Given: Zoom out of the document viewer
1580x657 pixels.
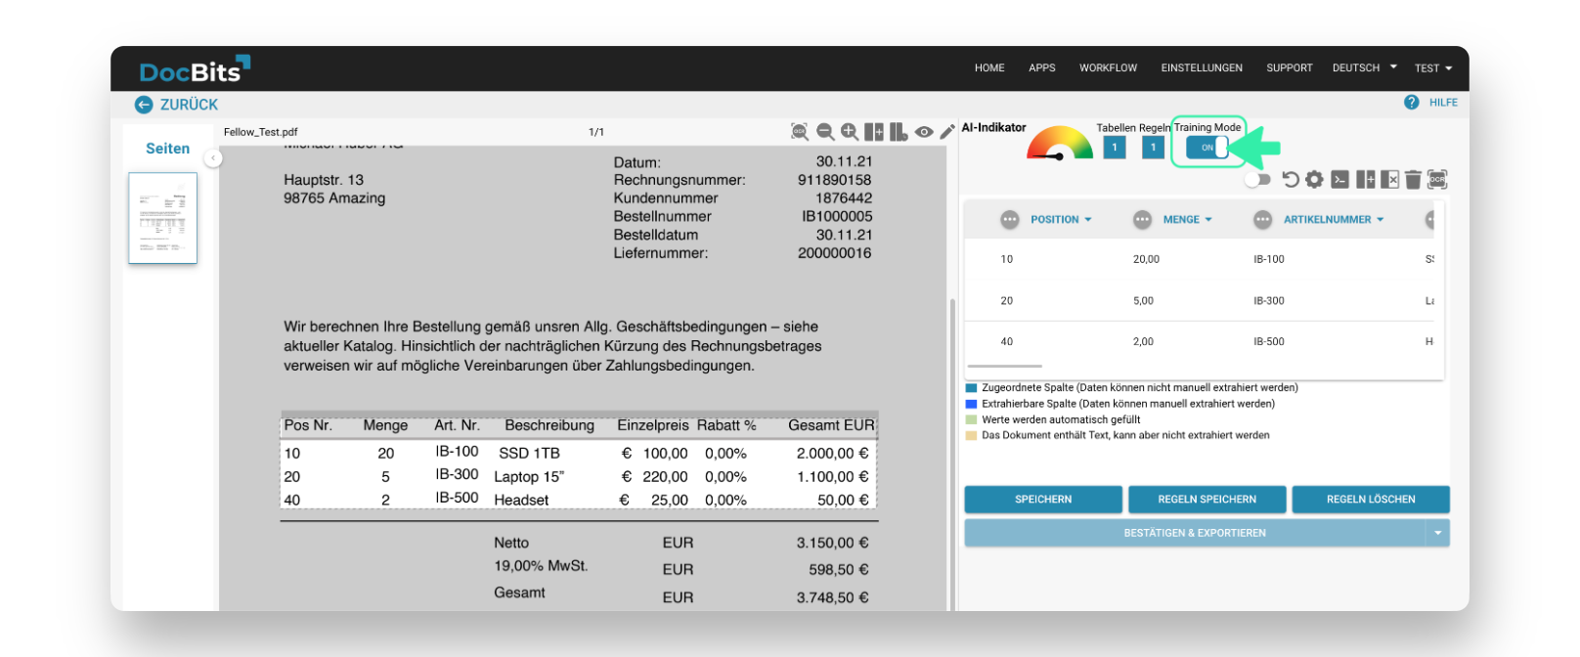Looking at the screenshot, I should coord(825,132).
